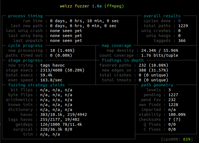The width and height of the screenshot is (199, 143).
Task: Click the 'byte flips' row label
Action: click(x=21, y=95)
